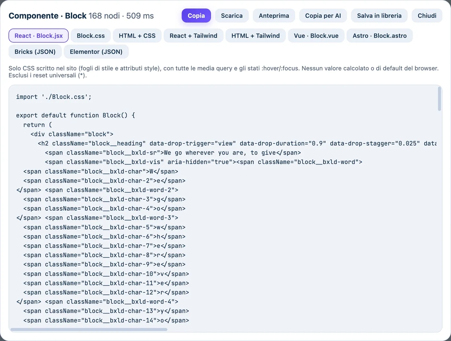The width and height of the screenshot is (451, 341).
Task: Click the Copia button
Action: pyautogui.click(x=196, y=15)
